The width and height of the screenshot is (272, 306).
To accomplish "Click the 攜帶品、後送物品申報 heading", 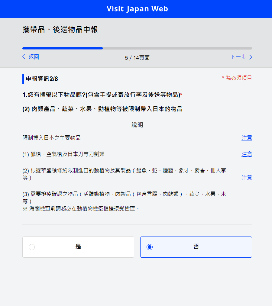I will [60, 30].
